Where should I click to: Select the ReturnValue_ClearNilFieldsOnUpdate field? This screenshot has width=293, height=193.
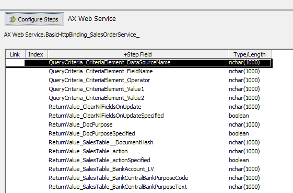tap(139, 107)
